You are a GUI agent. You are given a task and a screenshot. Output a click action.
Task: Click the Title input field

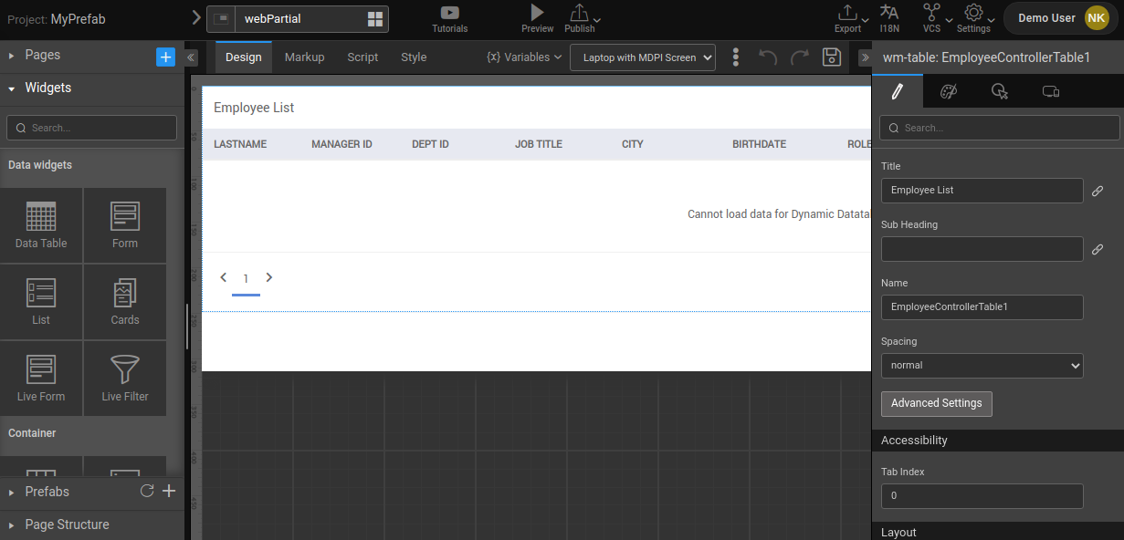tap(982, 191)
